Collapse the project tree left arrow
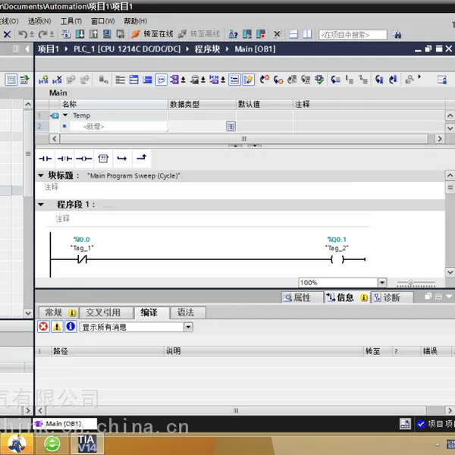Screen dimensions: 455x455 click(x=27, y=49)
